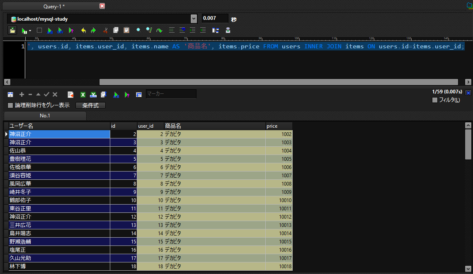Cancel row edit with the X icon
The width and height of the screenshot is (473, 274).
tap(55, 95)
